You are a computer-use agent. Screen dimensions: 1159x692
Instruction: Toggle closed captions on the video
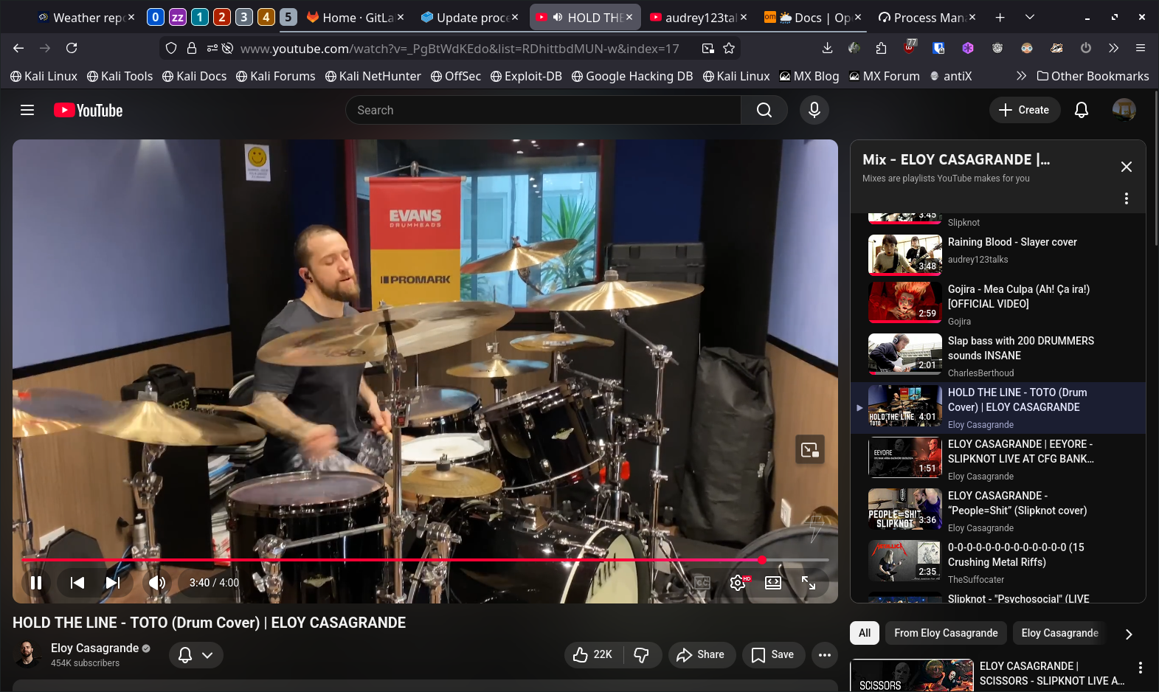pos(702,583)
